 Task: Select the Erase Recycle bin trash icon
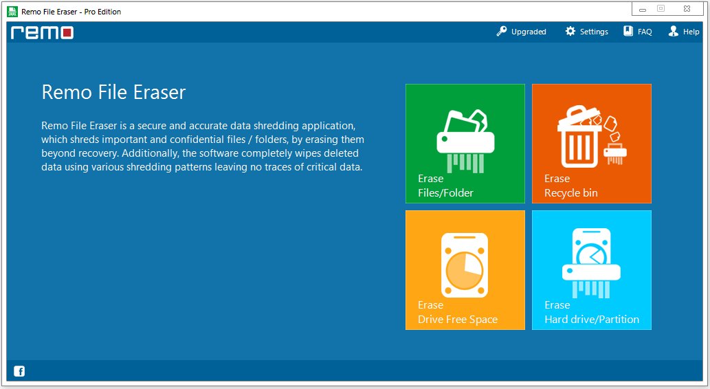[x=591, y=136]
